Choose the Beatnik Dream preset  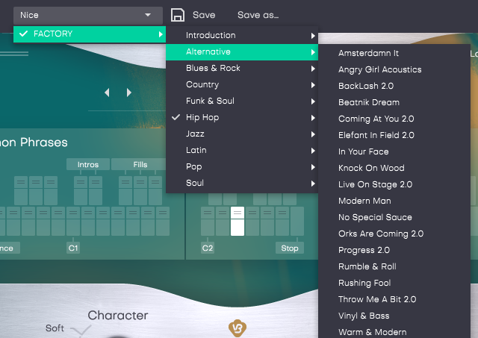(x=369, y=102)
